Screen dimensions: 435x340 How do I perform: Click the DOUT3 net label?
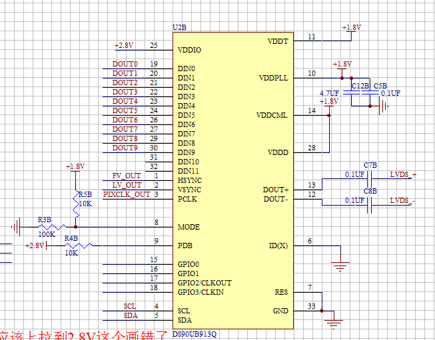tap(125, 92)
